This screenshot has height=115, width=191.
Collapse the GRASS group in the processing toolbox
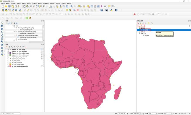[x=138, y=32]
